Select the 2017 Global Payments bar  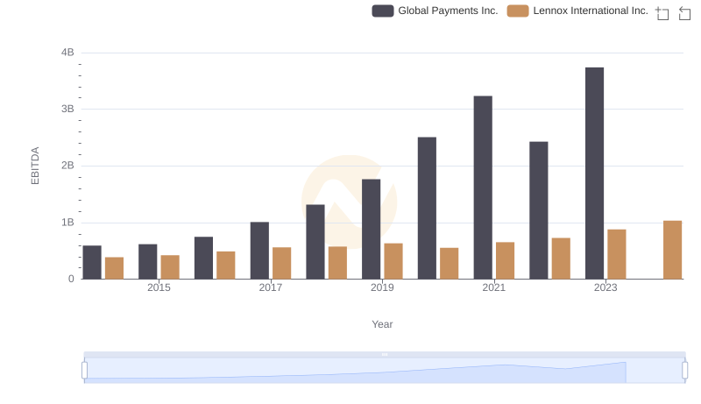tap(259, 251)
